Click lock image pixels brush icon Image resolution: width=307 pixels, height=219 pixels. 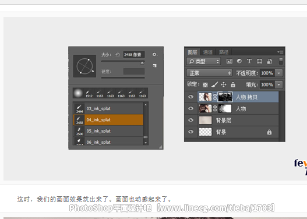coord(214,84)
